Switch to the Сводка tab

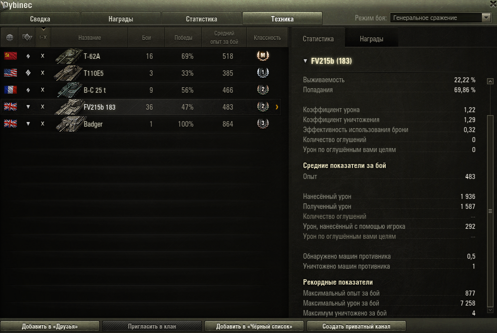click(x=40, y=18)
